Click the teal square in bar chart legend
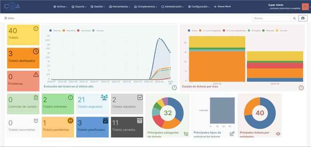 click(249, 31)
